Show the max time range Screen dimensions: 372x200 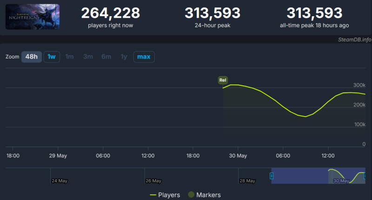tap(144, 57)
